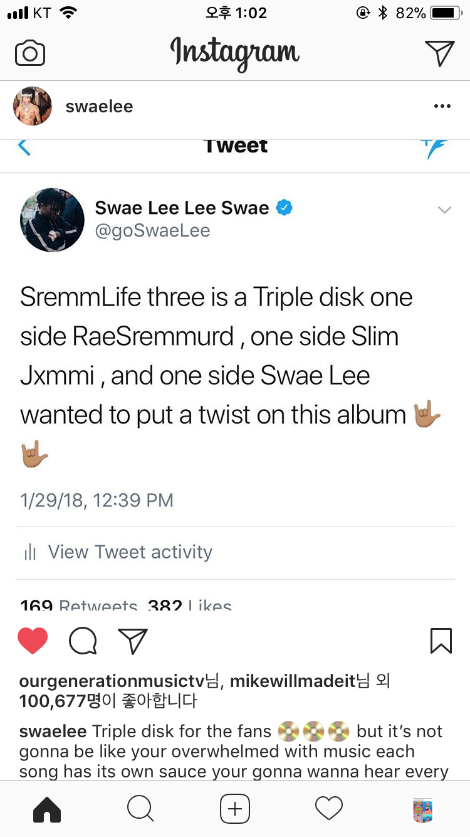Expand tweet options down chevron
The image size is (470, 837).
tap(444, 210)
